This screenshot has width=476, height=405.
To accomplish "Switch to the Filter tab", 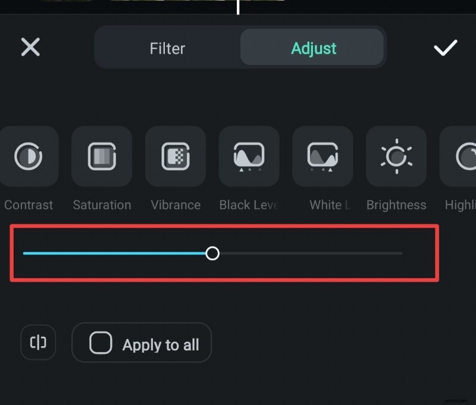I will [x=167, y=48].
